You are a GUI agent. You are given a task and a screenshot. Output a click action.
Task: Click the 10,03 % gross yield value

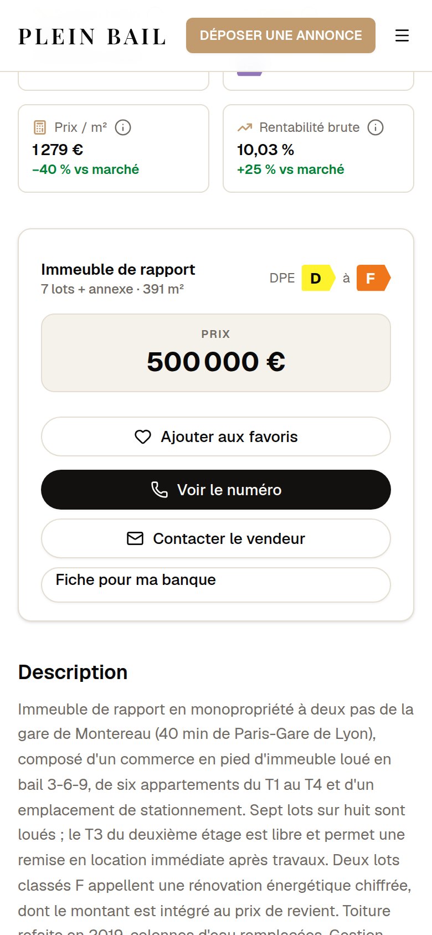(265, 150)
